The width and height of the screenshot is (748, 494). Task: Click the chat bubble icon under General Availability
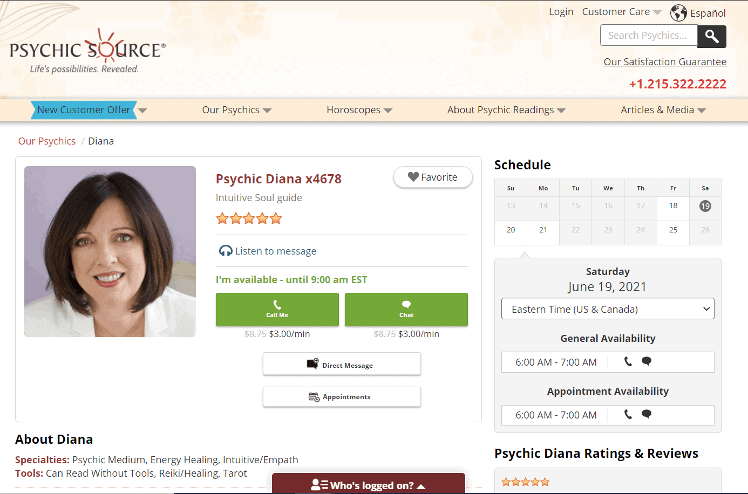(x=647, y=361)
